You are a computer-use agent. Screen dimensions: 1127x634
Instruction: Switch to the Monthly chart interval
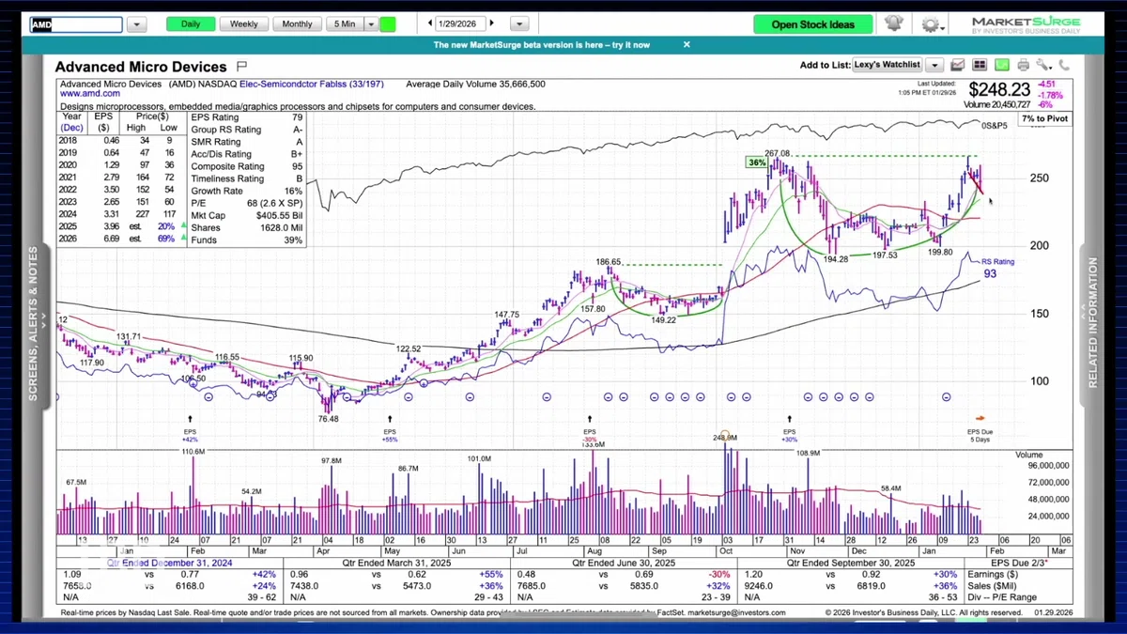(298, 24)
